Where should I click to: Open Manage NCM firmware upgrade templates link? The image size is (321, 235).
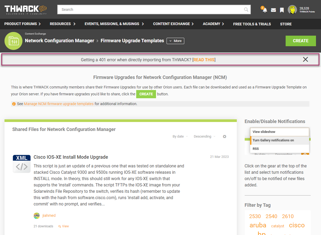pos(59,104)
